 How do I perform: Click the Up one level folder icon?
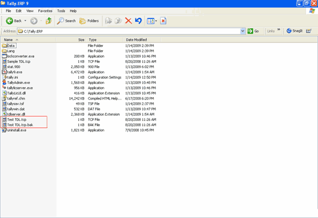click(x=49, y=21)
